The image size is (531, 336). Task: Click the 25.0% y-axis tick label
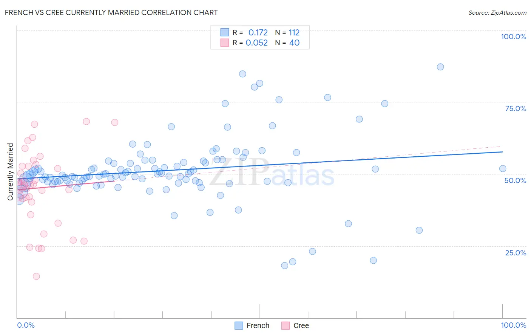click(x=516, y=253)
